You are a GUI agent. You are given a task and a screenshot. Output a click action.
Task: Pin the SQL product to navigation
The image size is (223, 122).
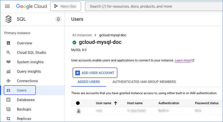[x=58, y=19]
